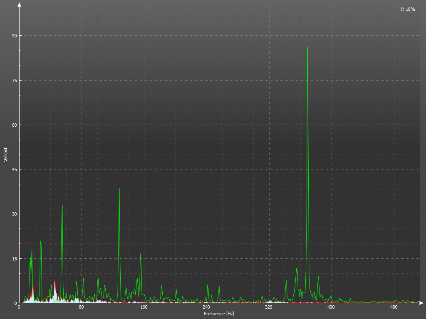This screenshot has height=319, width=426.
Task: Pick the green peak near 28 Hz
Action: [x=41, y=242]
